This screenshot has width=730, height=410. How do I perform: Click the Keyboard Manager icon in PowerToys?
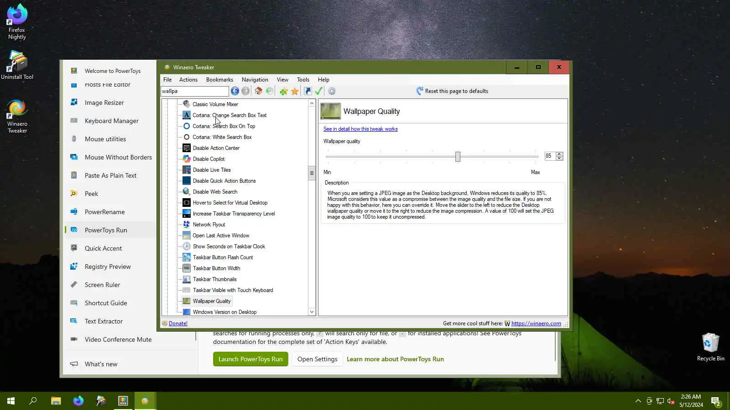tap(74, 121)
